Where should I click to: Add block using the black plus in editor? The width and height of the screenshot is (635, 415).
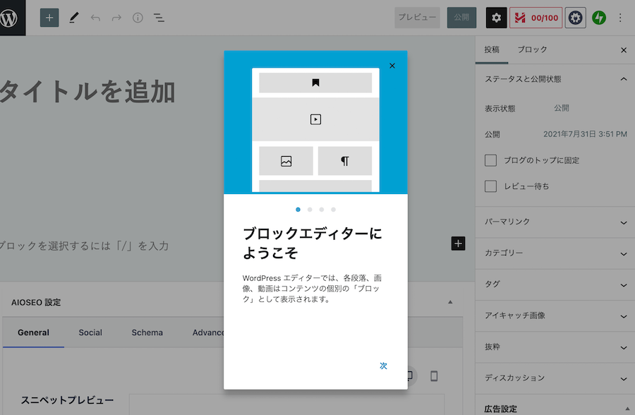(458, 243)
